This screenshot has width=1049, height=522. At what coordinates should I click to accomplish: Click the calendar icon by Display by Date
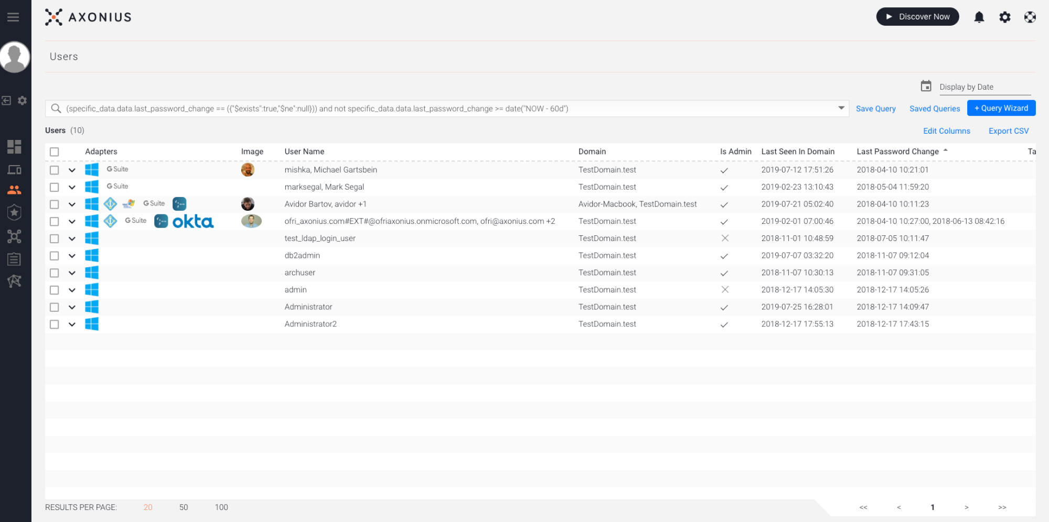[926, 86]
